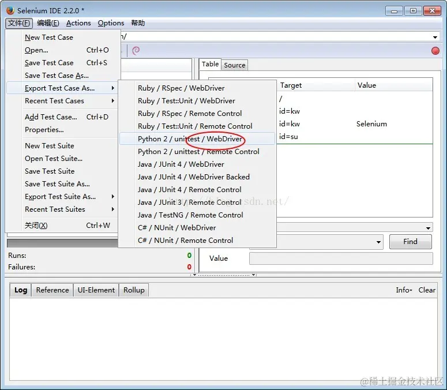The height and width of the screenshot is (390, 447).
Task: Clear the log output
Action: click(427, 290)
